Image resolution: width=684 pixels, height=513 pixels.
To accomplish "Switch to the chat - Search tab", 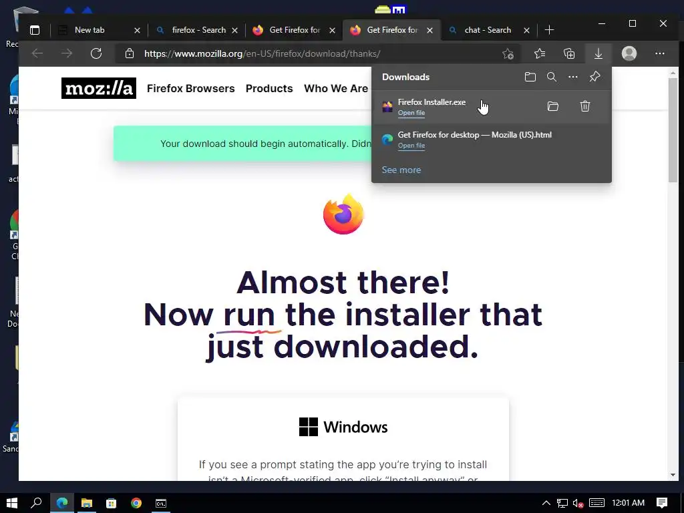I will (x=487, y=30).
